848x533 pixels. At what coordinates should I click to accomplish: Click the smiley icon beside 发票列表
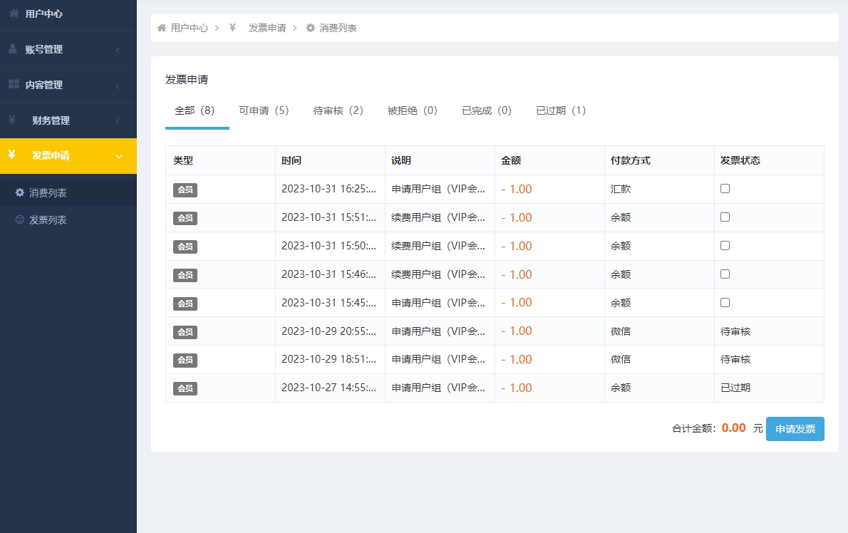click(x=20, y=220)
